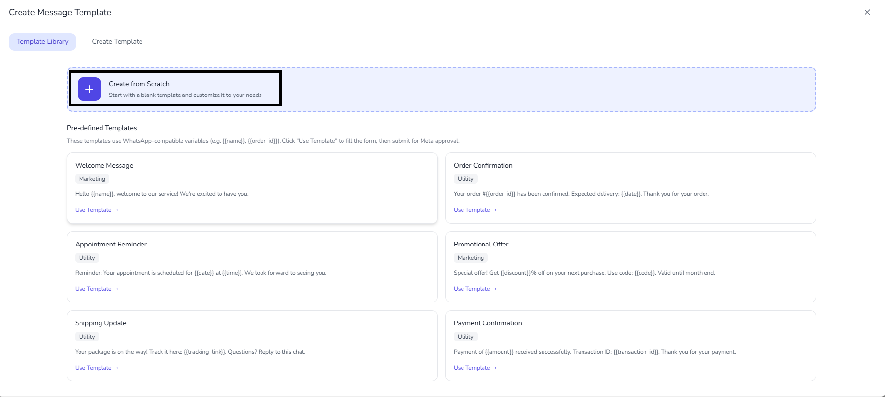Click the Shipping Update card title
The width and height of the screenshot is (885, 397).
coord(101,323)
